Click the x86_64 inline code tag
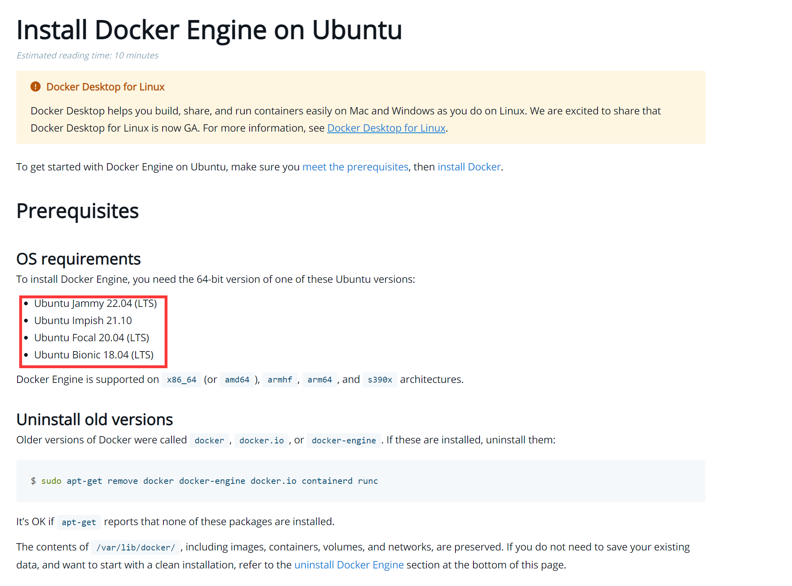 click(x=181, y=380)
